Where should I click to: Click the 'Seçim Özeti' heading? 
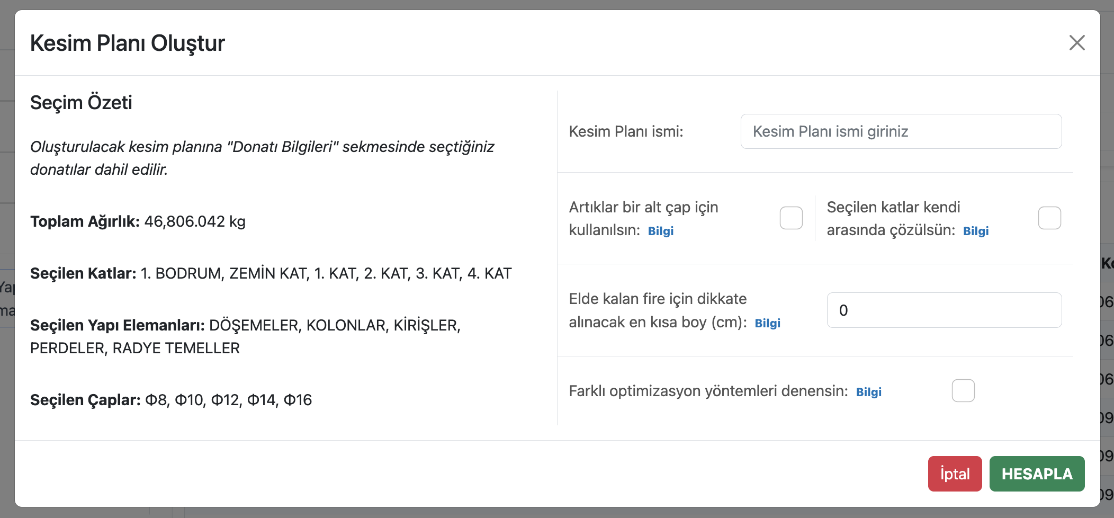[81, 102]
